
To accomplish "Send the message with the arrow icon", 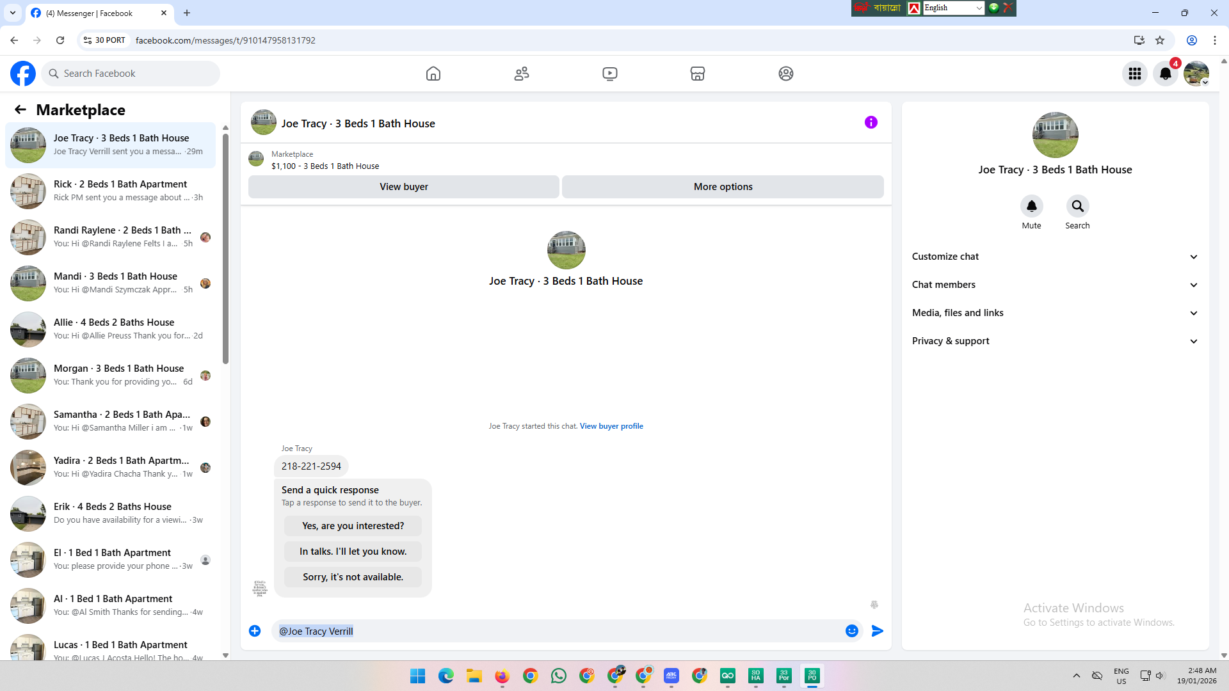I will (x=878, y=631).
